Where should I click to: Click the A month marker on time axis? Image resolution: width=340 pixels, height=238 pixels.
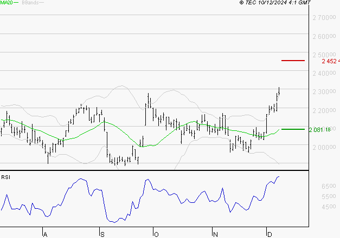(45, 234)
